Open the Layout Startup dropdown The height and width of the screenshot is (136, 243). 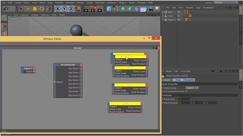(x=226, y=3)
